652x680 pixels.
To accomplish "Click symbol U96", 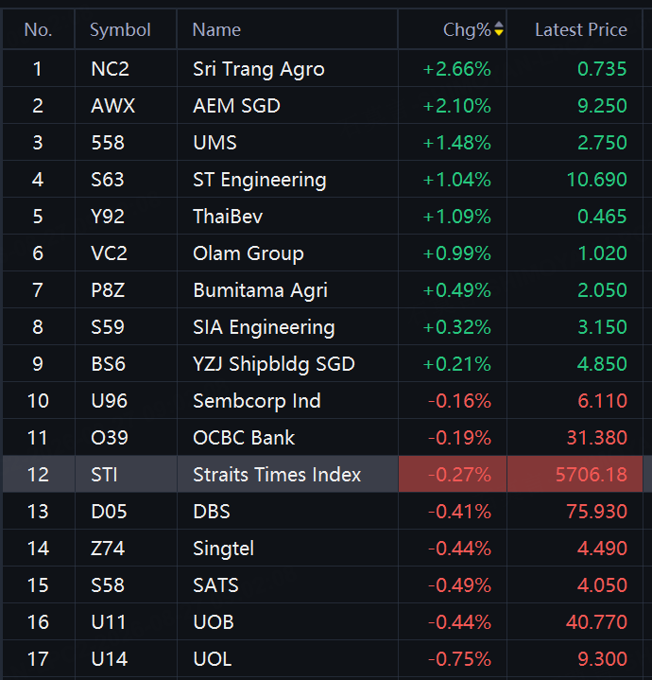I will 110,401.
